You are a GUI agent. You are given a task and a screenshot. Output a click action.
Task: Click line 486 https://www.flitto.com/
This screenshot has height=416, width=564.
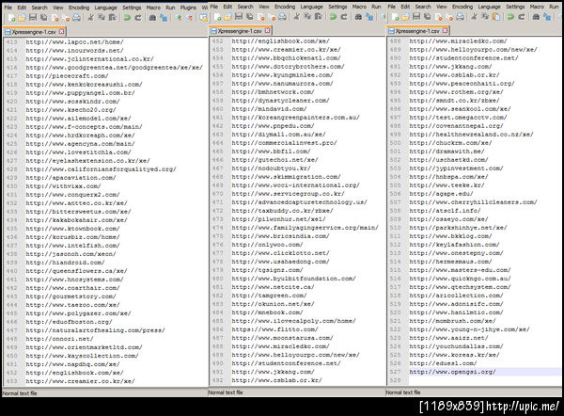point(274,329)
